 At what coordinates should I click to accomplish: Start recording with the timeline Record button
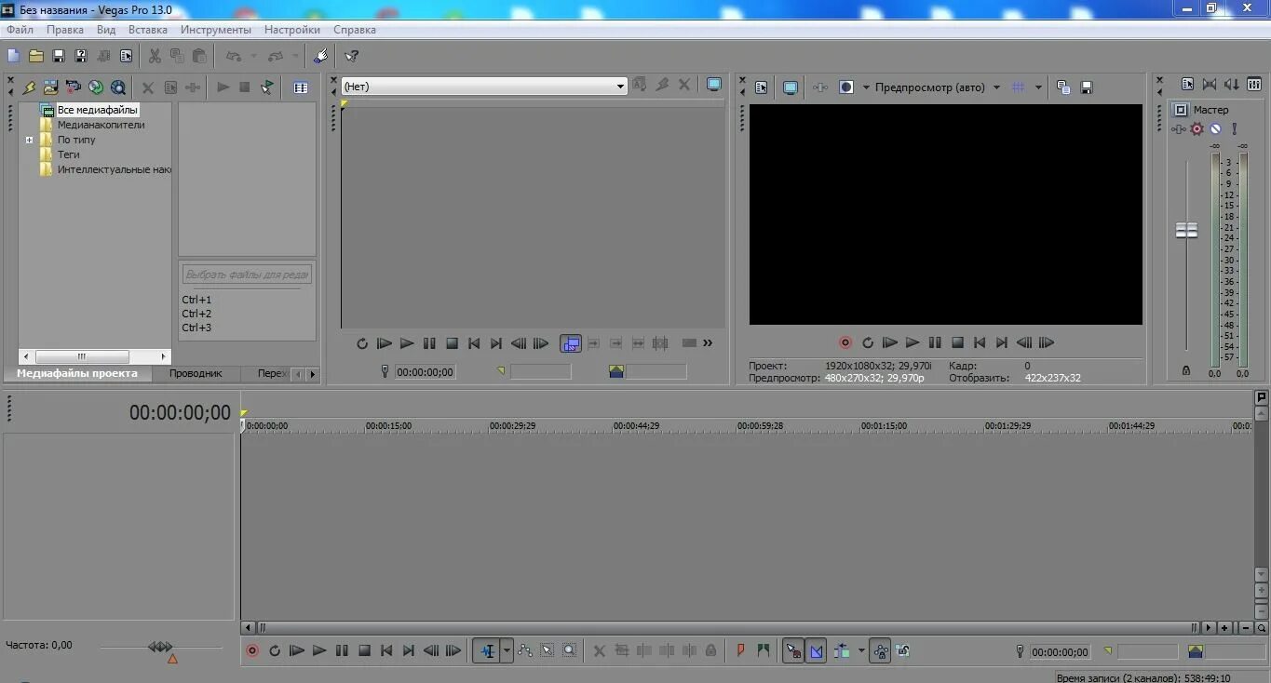(x=252, y=651)
